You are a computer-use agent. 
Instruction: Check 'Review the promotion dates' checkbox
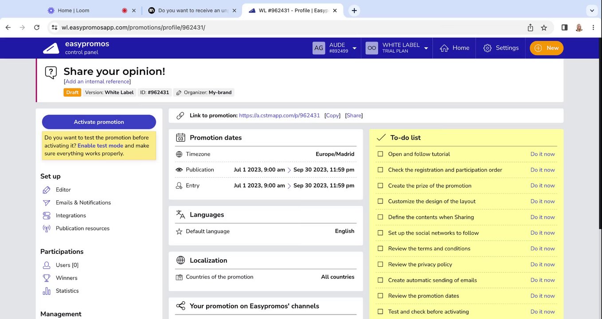click(380, 296)
